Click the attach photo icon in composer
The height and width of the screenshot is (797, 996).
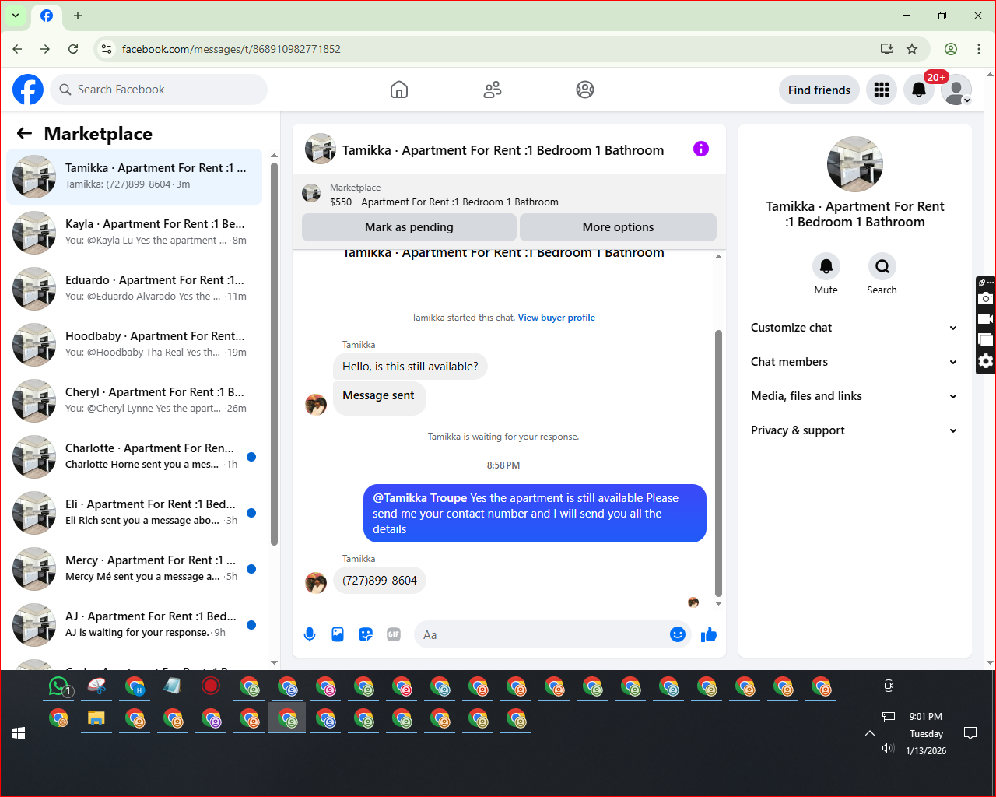coord(338,634)
